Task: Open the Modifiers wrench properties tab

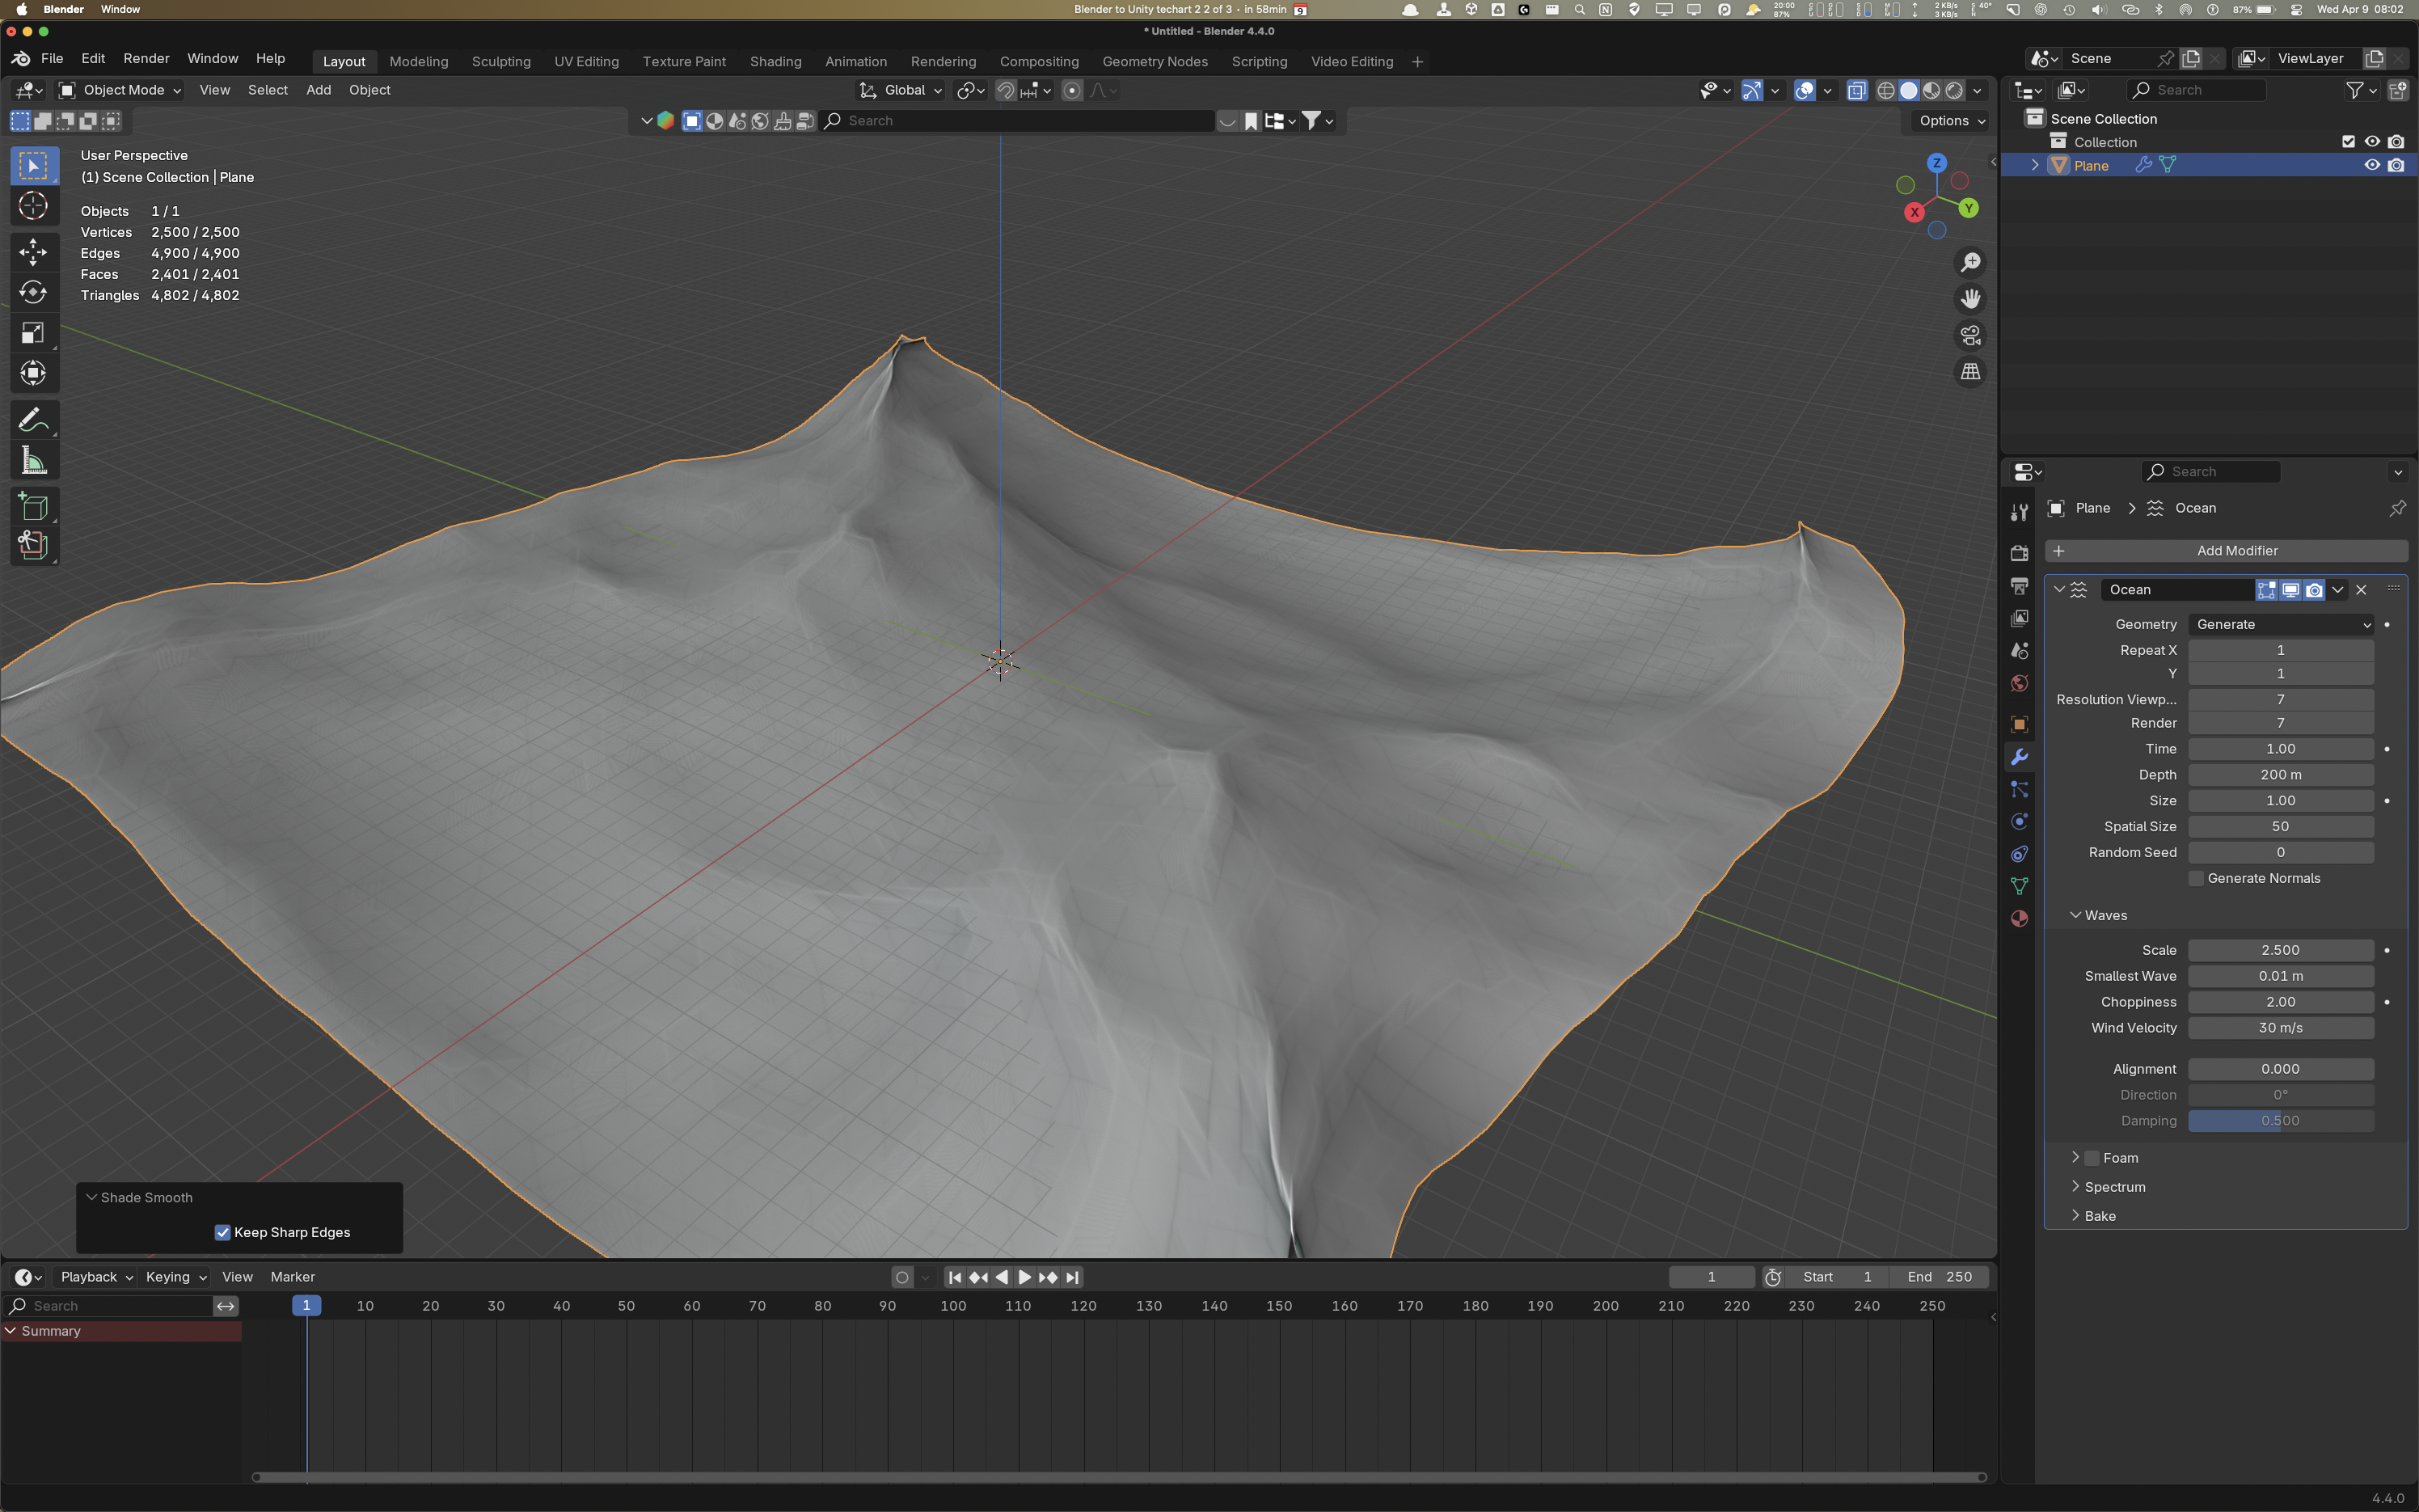Action: (x=2019, y=757)
